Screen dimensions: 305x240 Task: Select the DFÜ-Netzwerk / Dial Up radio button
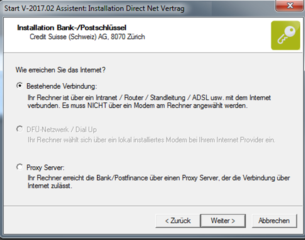(19, 129)
